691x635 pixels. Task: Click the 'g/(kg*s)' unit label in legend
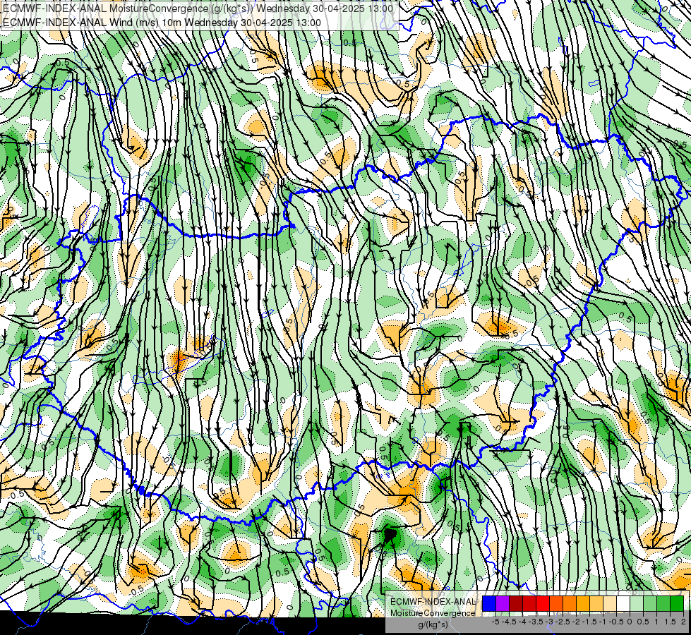tap(433, 624)
